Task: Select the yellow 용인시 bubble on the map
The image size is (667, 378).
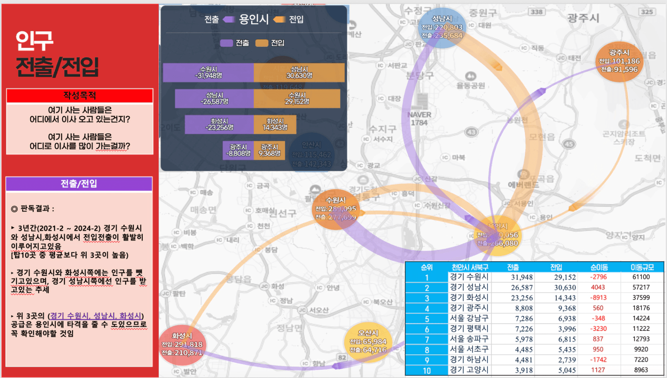Action: pyautogui.click(x=498, y=235)
